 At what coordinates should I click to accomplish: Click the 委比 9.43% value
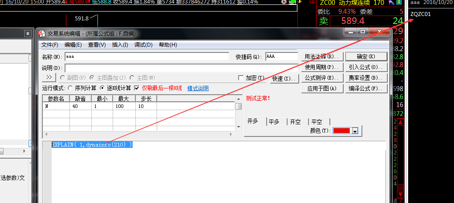tap(347, 12)
